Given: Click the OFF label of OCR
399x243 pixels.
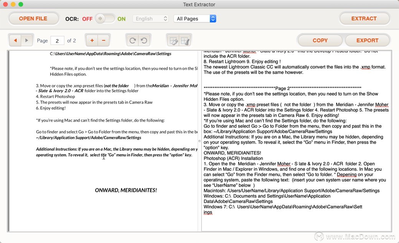Looking at the screenshot, I should pyautogui.click(x=87, y=19).
